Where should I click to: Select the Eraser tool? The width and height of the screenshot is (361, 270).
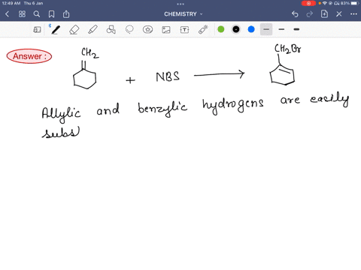coord(74,30)
